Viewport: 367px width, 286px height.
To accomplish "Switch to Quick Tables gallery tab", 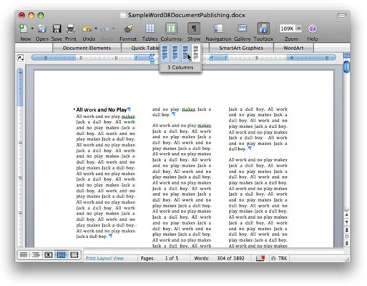I will 145,48.
